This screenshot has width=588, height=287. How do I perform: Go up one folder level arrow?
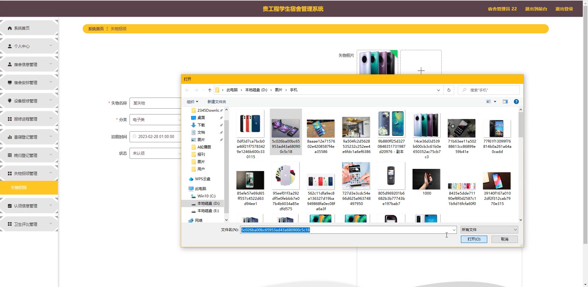click(209, 90)
